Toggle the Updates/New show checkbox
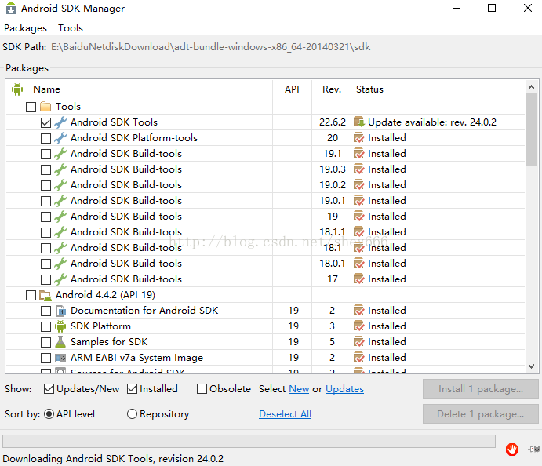This screenshot has height=466, width=542. 49,389
